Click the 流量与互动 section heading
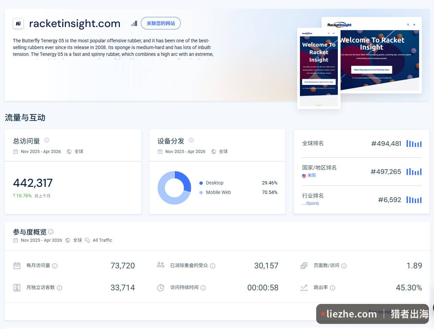This screenshot has width=434, height=329. click(x=25, y=118)
